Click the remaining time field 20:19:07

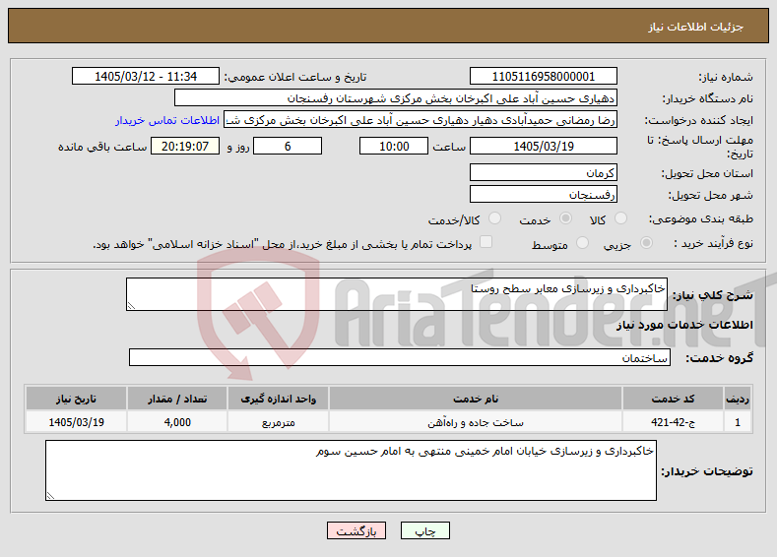point(185,146)
